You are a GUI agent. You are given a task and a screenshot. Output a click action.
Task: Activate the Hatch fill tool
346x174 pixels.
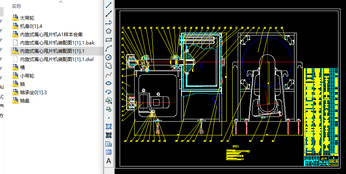point(109,126)
